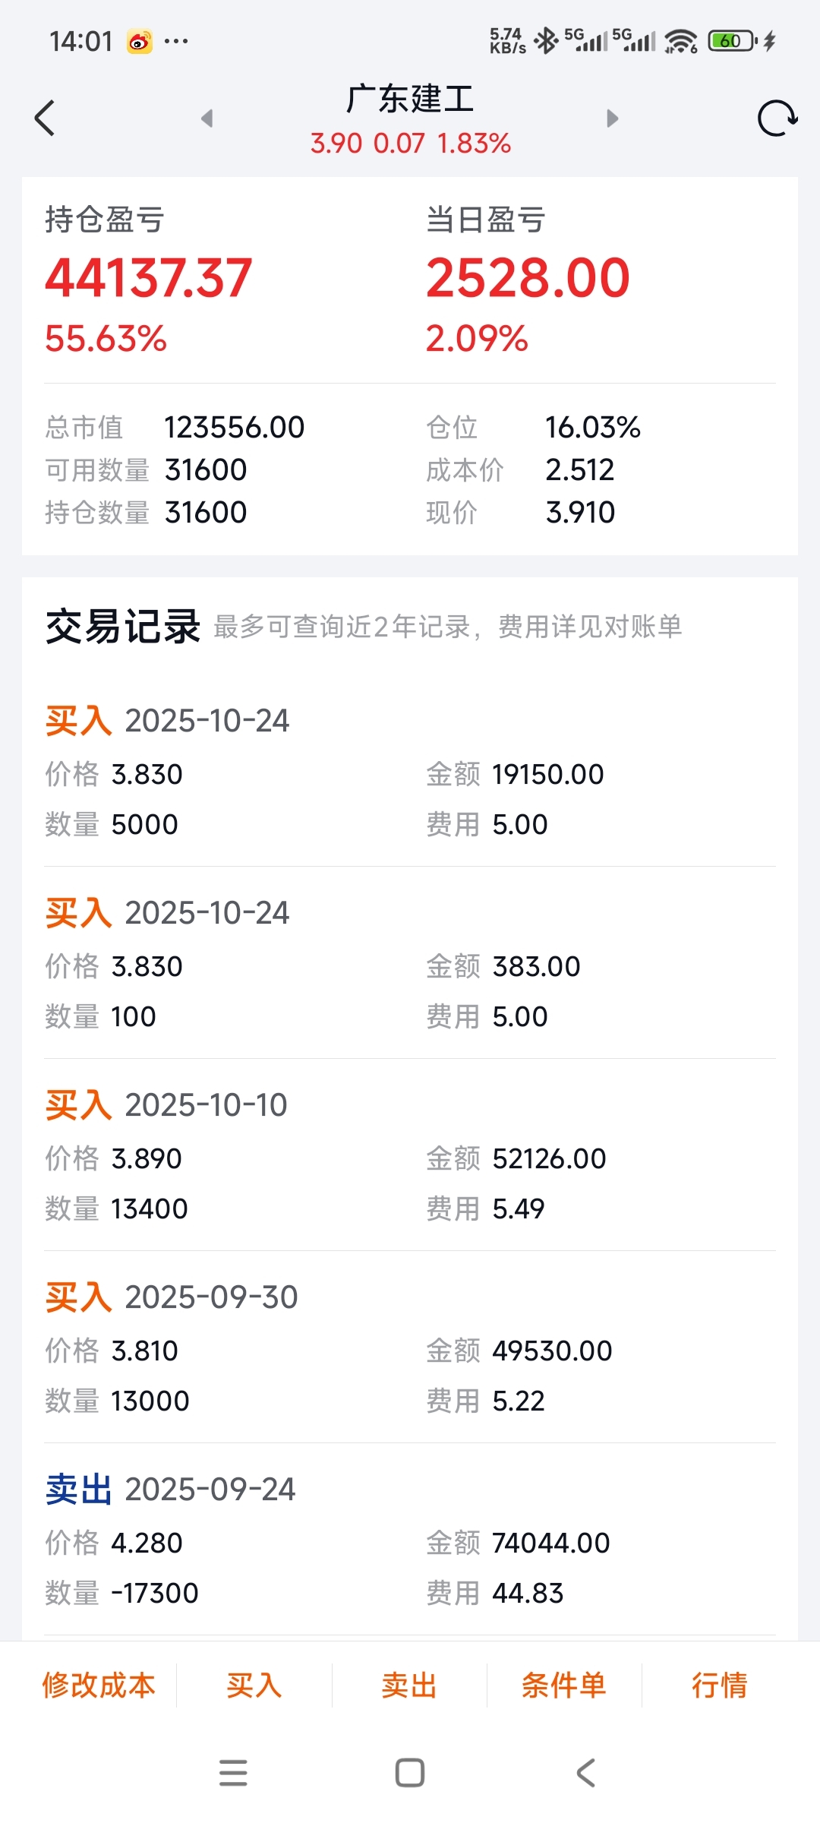The image size is (820, 1823).
Task: Click the refresh icon at top right
Action: click(x=777, y=118)
